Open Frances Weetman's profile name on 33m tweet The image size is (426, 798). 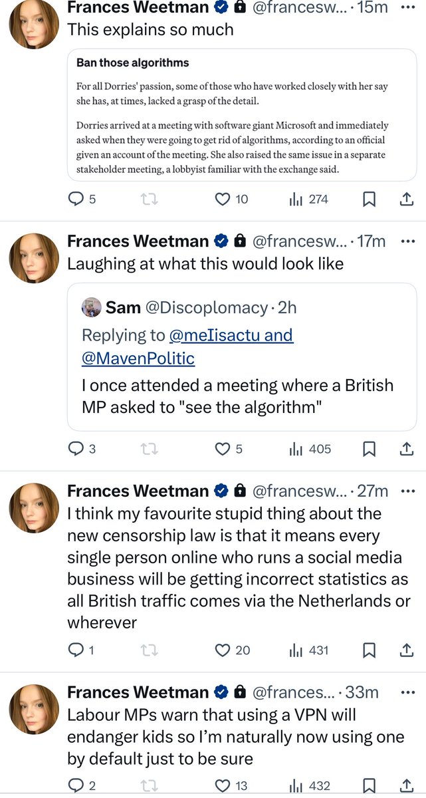click(x=138, y=692)
